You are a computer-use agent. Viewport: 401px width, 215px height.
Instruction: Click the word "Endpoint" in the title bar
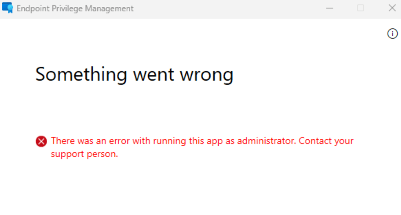31,8
